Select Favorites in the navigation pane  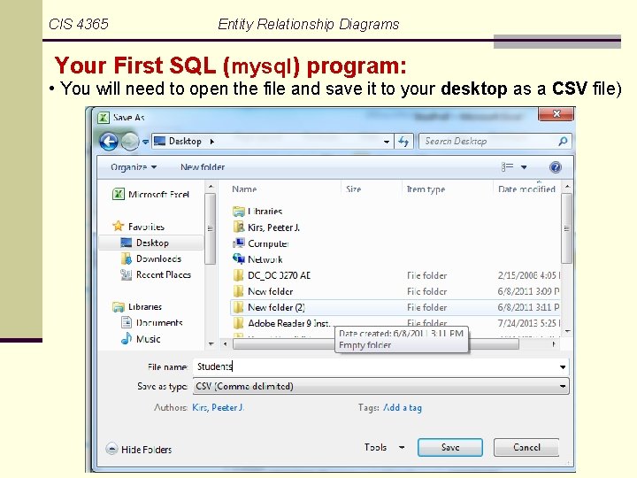click(x=139, y=227)
